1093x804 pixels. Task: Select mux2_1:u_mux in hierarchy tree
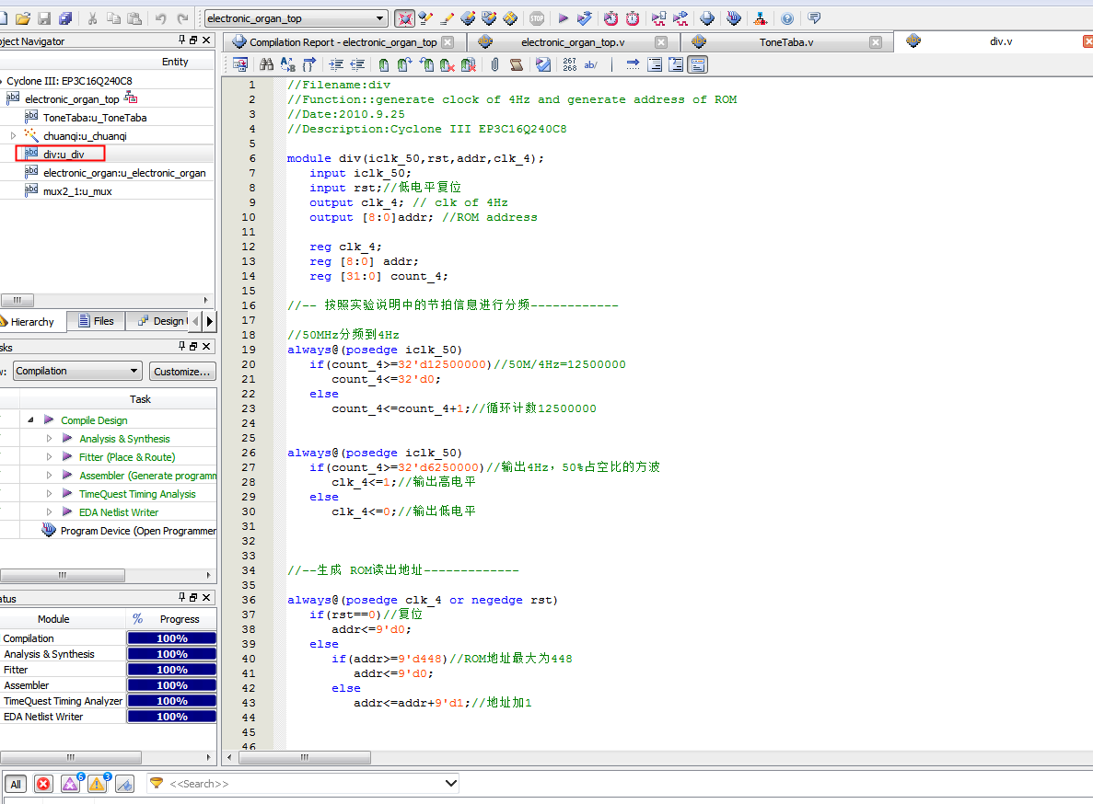(77, 191)
